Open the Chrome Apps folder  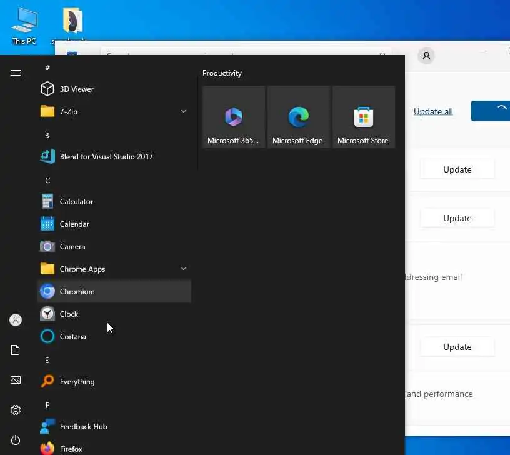click(x=114, y=269)
